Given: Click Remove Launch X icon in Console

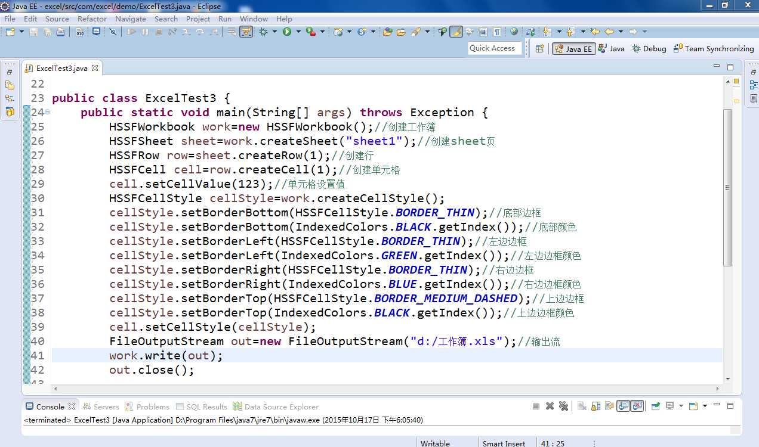Looking at the screenshot, I should coord(550,406).
